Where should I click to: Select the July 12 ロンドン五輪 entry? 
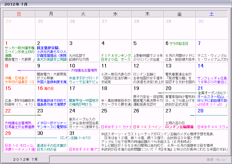point(147,74)
